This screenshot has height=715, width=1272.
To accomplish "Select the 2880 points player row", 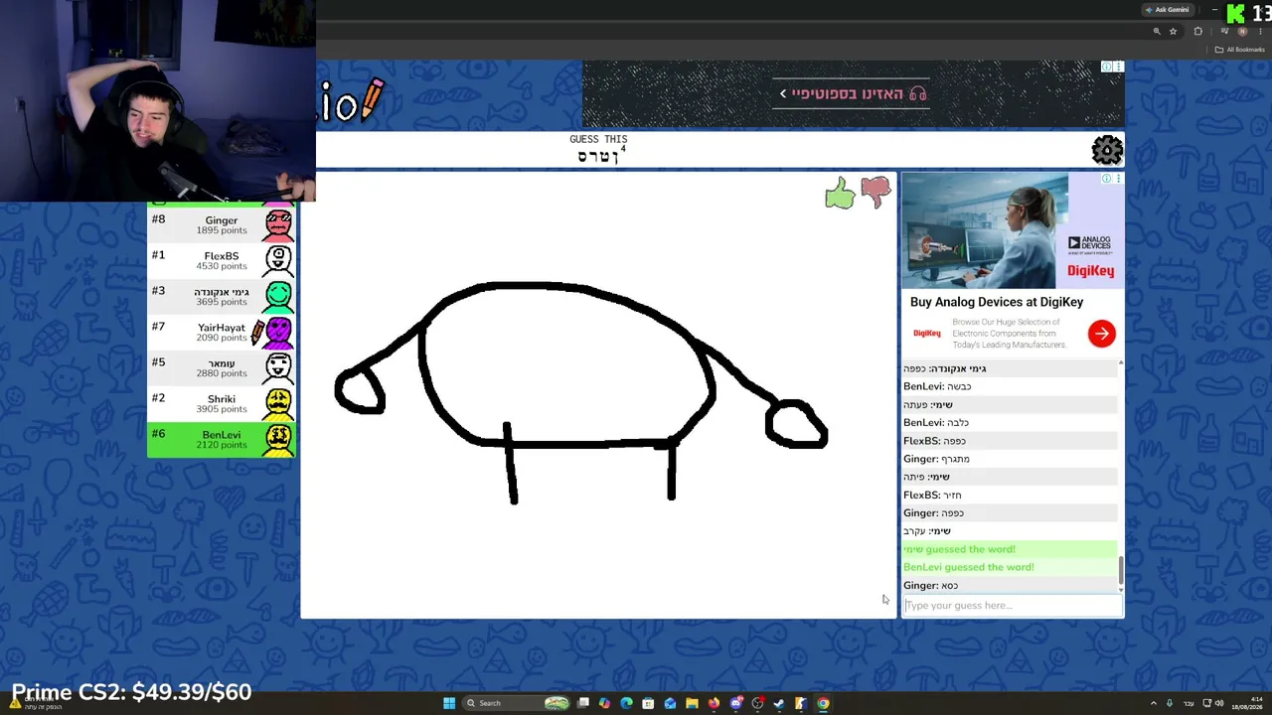I will [x=221, y=367].
